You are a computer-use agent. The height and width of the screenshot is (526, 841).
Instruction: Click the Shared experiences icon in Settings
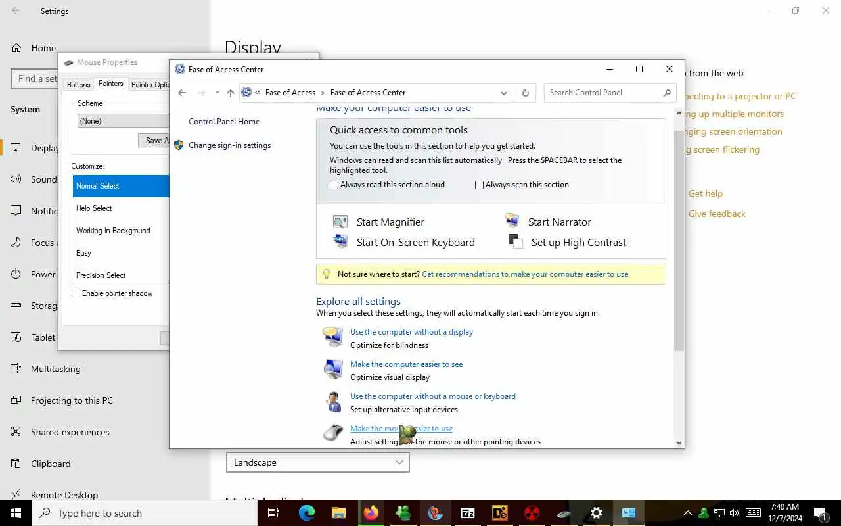(16, 432)
